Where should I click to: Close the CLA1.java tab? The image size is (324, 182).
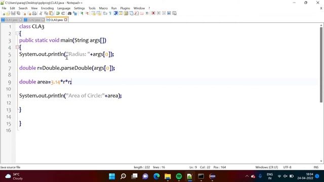pos(20,20)
